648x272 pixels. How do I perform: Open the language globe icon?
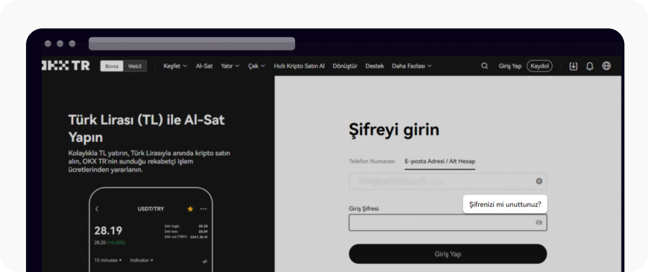pyautogui.click(x=607, y=66)
